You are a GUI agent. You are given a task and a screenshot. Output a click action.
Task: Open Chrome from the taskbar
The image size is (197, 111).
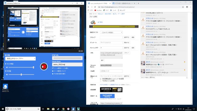click(x=63, y=109)
